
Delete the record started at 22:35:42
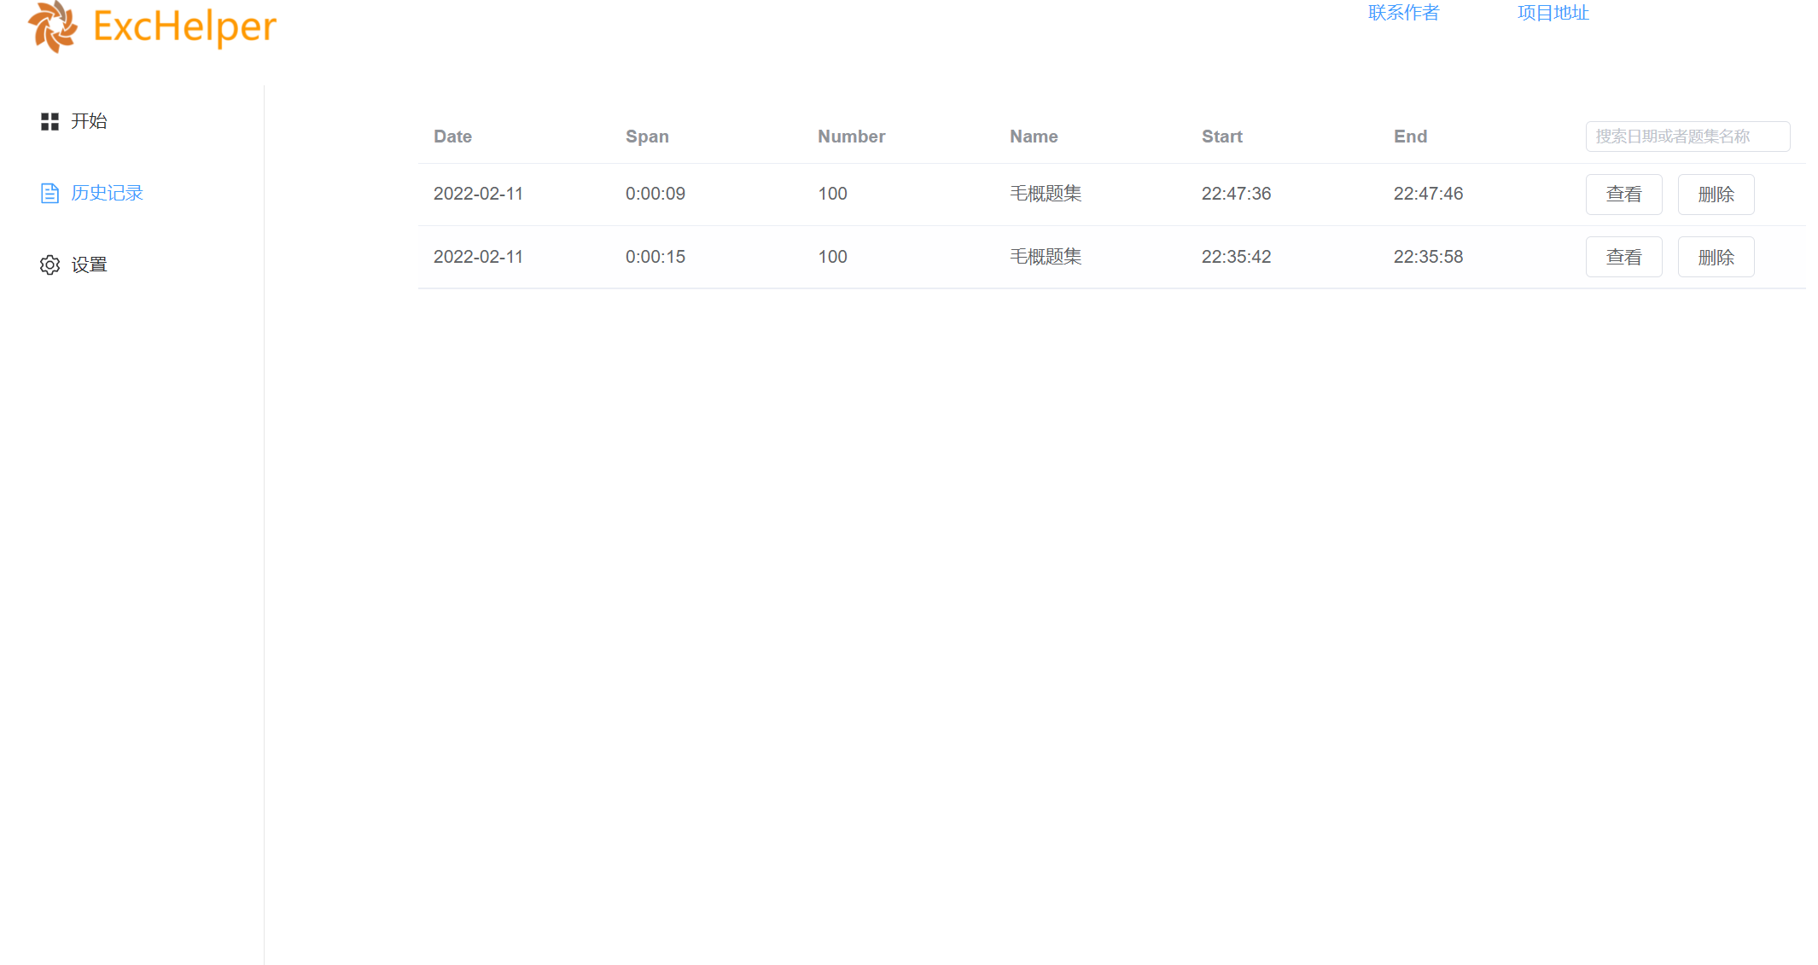coord(1716,257)
